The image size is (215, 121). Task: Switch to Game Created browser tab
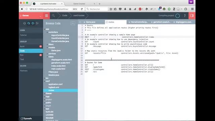coord(79,4)
